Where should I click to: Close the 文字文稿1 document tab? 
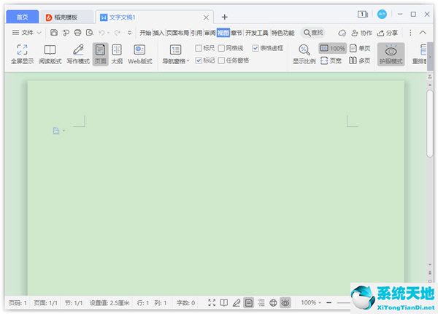coord(206,17)
